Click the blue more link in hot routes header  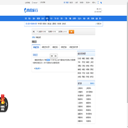(x=92, y=84)
